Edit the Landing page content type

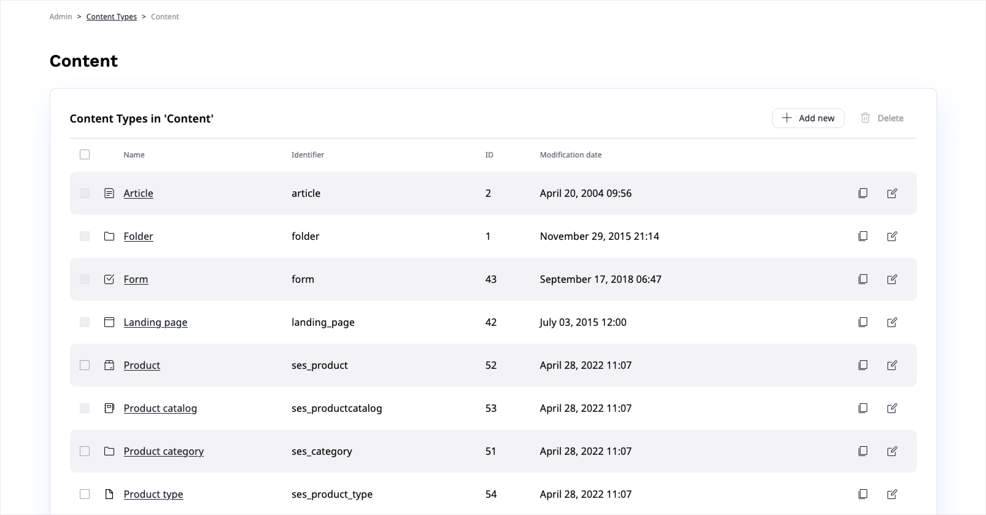892,322
